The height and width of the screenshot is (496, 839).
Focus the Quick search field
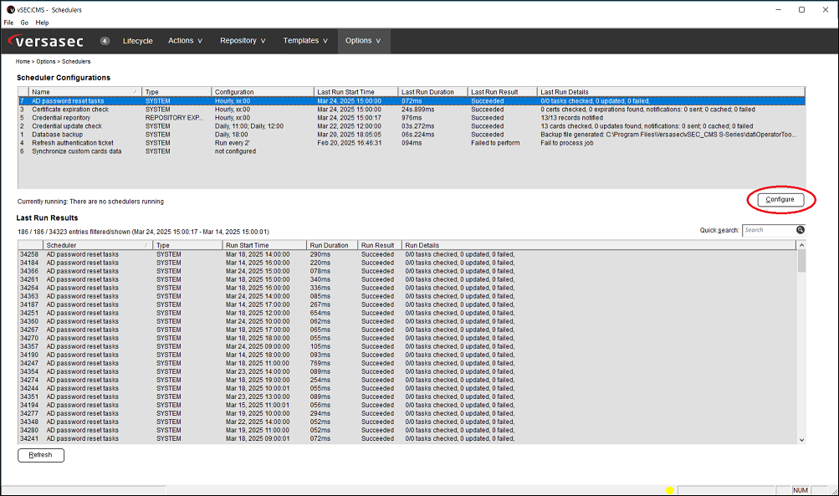click(769, 230)
